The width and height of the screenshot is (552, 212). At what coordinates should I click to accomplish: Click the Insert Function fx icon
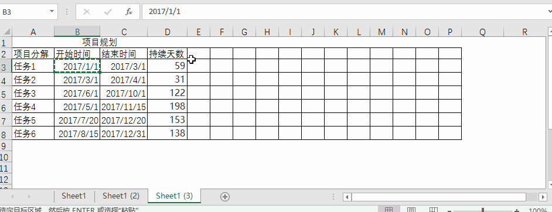pyautogui.click(x=129, y=12)
